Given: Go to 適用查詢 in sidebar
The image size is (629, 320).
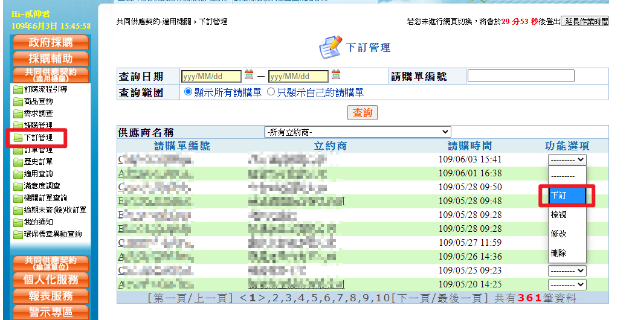Looking at the screenshot, I should click(38, 174).
